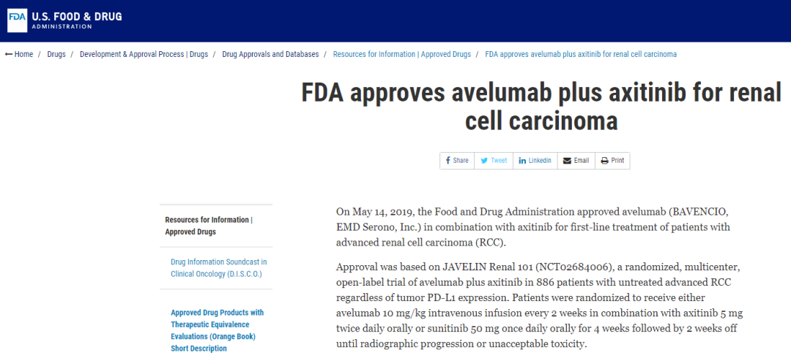Open Drug Information Soundcast in Clinical Oncology link

coord(219,268)
